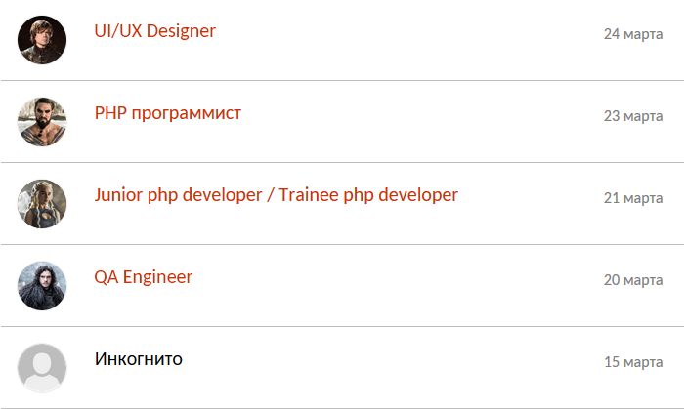Open the UI/UX Designer link
Screen dimensions: 684x409
[x=154, y=31]
